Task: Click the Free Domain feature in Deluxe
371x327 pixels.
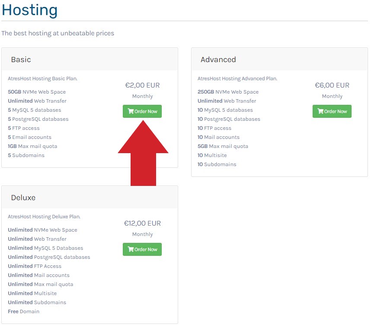Action: coord(24,311)
